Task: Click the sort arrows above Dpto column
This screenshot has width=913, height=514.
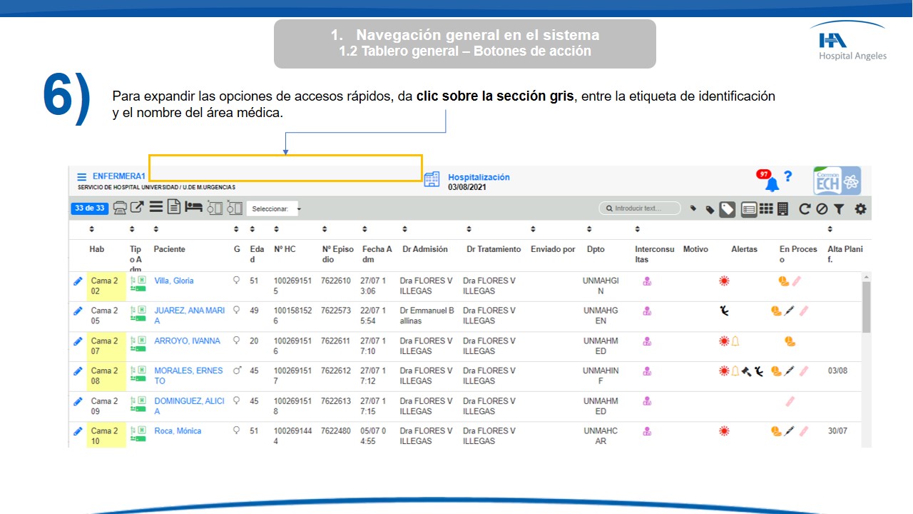Action: (589, 230)
